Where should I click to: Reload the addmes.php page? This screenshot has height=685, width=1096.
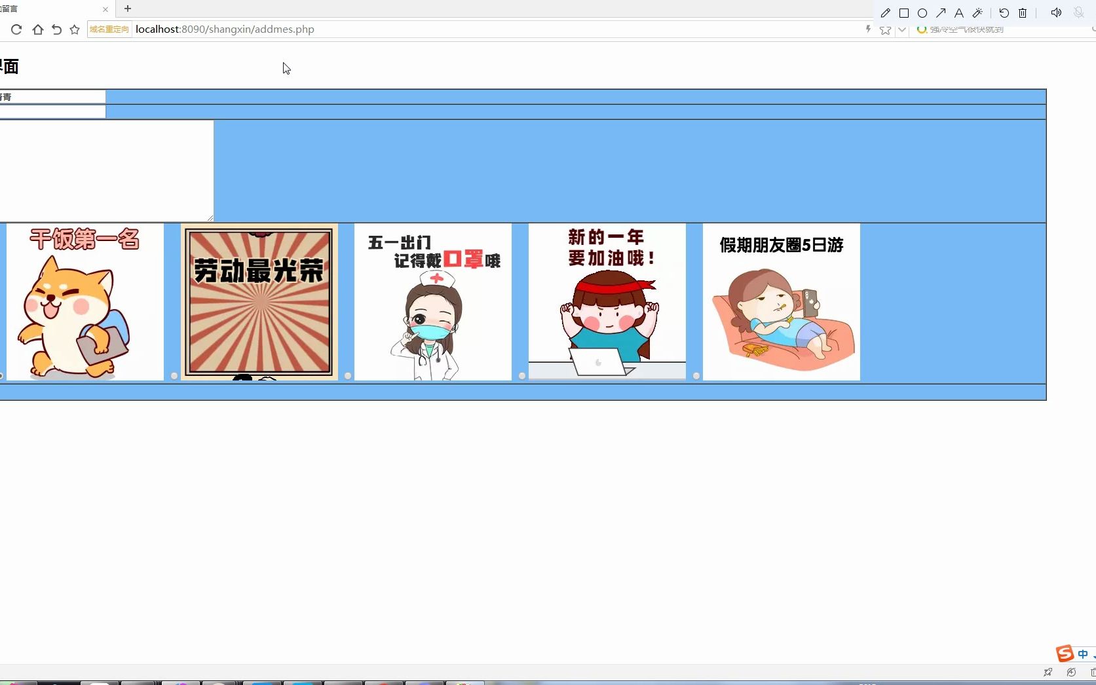(16, 29)
